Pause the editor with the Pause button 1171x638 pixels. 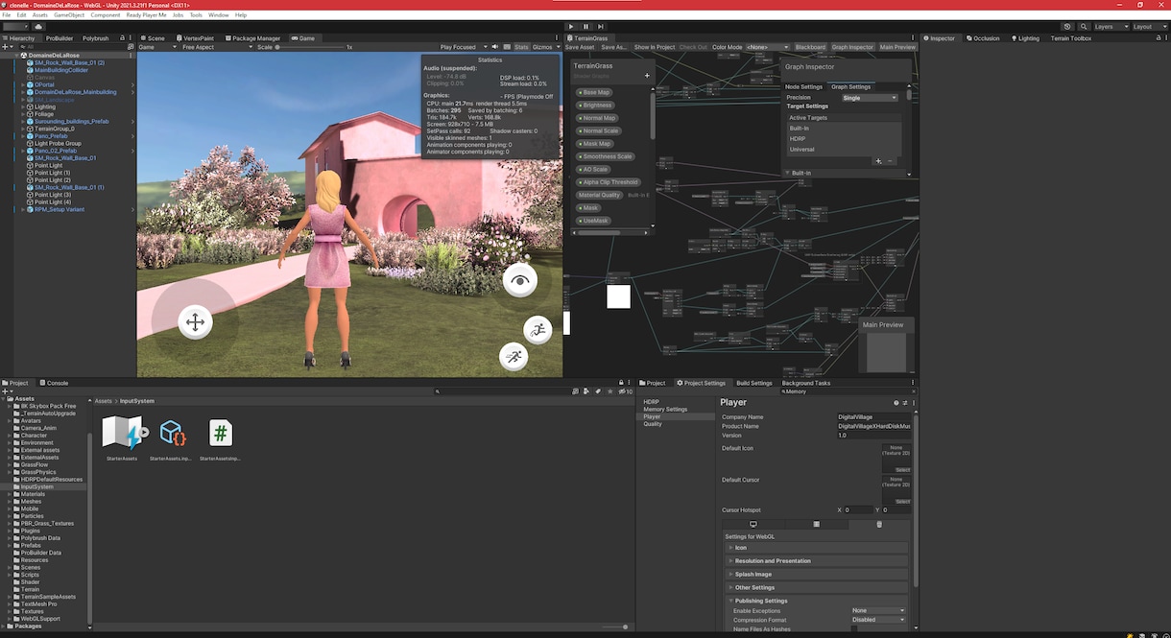[x=585, y=27]
